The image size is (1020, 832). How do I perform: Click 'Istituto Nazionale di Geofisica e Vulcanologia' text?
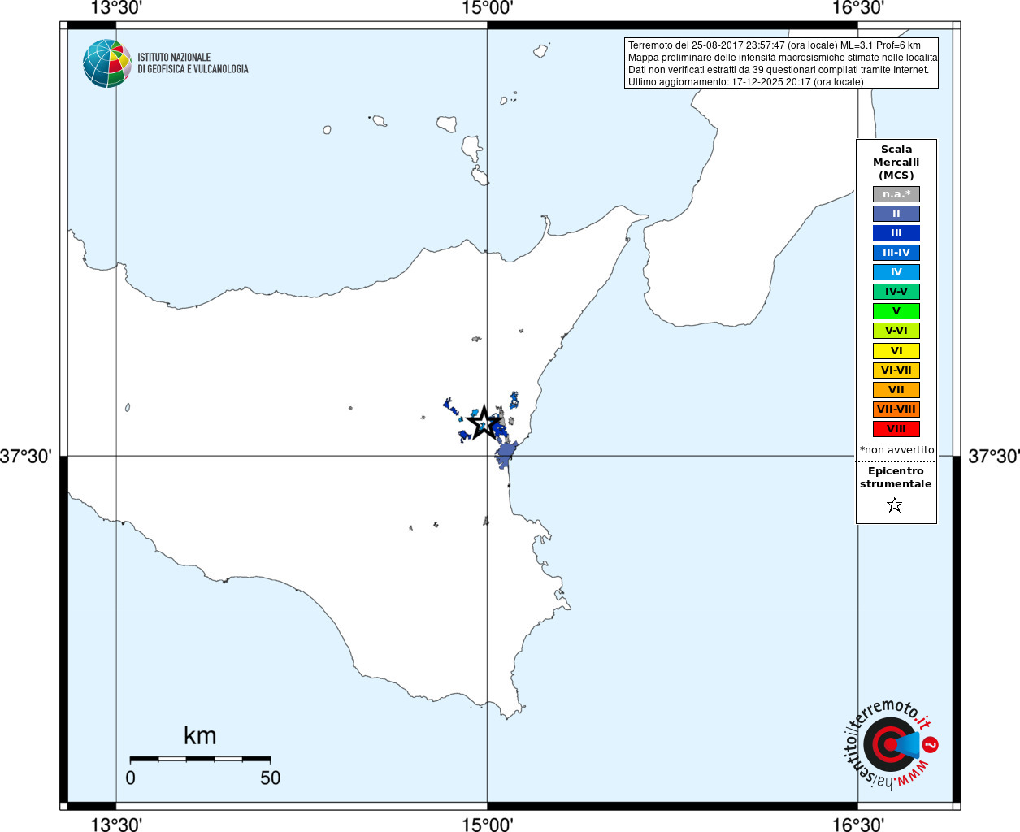point(193,63)
